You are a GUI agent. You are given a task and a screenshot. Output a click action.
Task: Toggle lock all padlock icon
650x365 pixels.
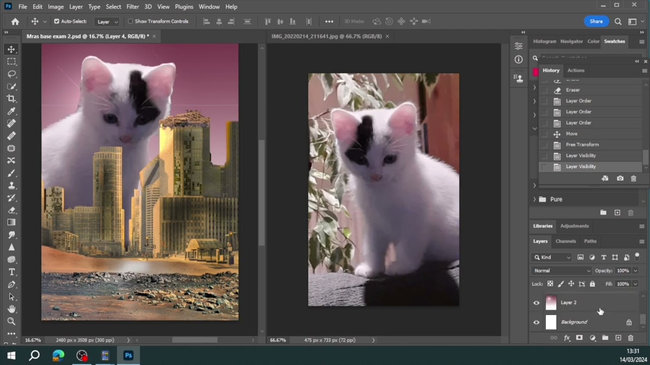(x=592, y=284)
